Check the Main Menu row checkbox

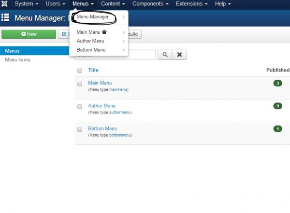(x=80, y=84)
